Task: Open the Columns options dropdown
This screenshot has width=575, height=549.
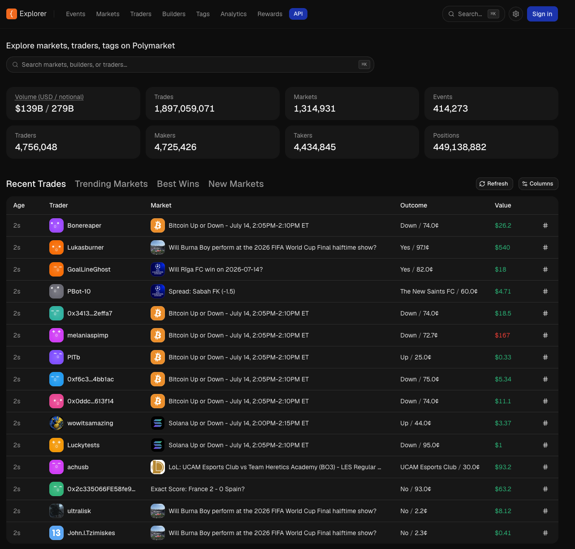Action: tap(538, 184)
